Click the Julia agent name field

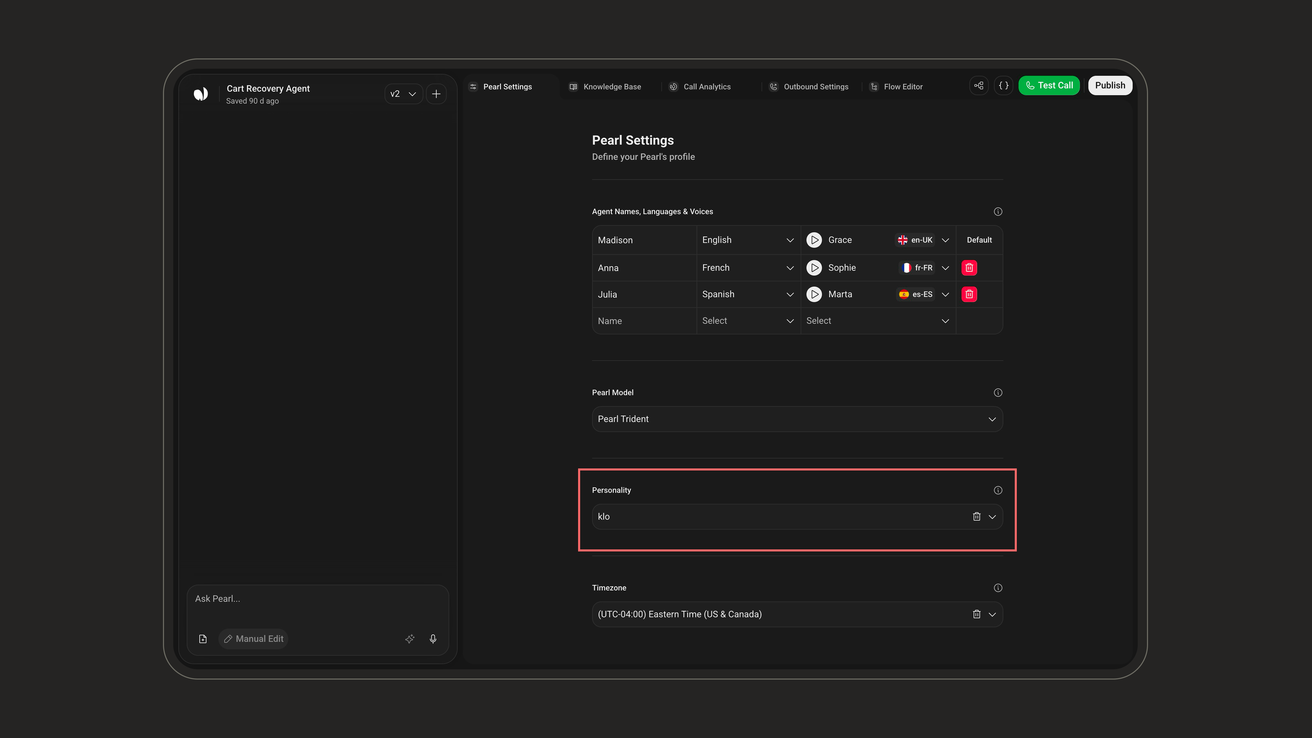(644, 294)
